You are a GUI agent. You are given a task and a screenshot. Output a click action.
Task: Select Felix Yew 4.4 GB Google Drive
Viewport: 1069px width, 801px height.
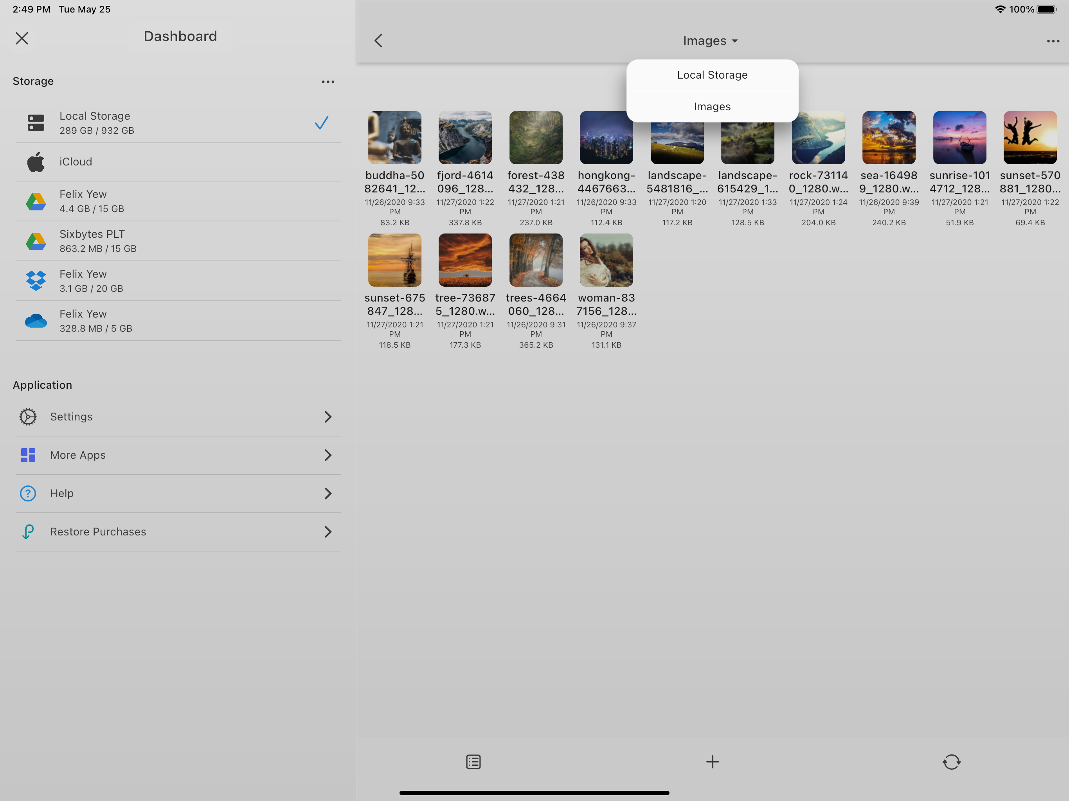177,201
